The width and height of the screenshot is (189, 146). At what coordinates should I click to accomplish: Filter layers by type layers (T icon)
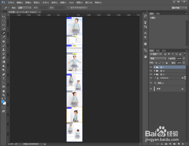pos(173,54)
